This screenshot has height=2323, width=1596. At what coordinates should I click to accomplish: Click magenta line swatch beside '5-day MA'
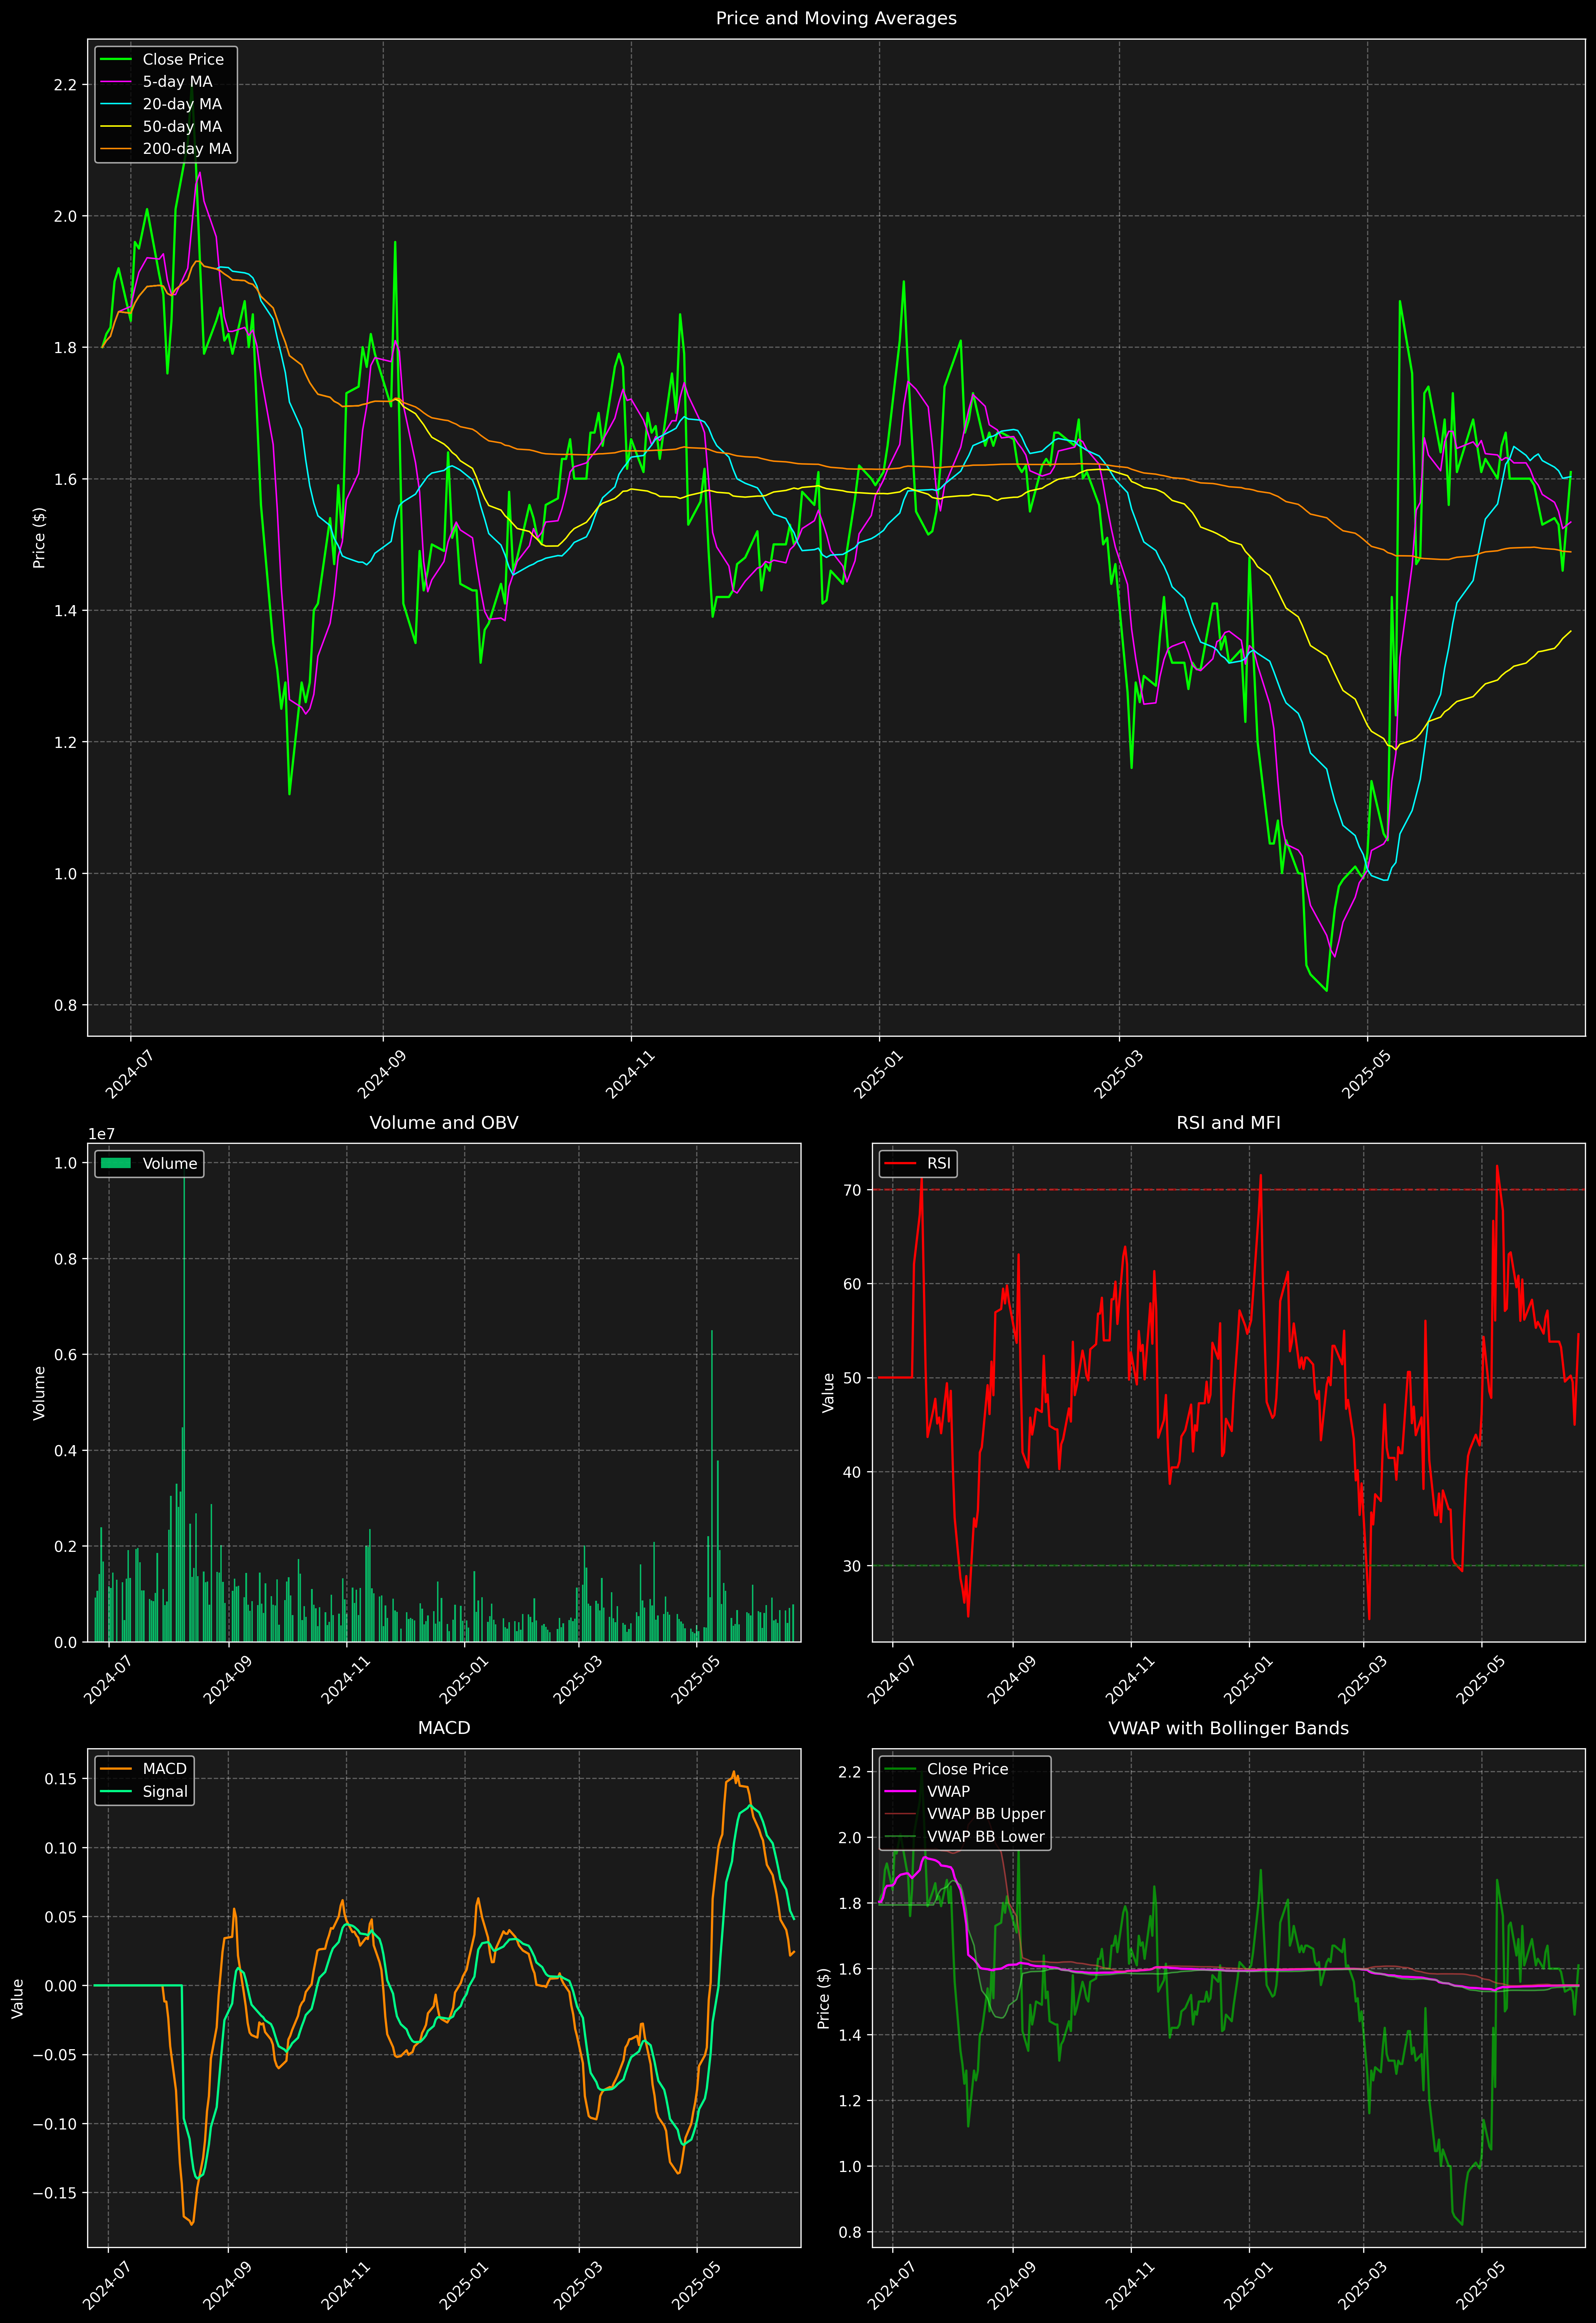click(116, 82)
